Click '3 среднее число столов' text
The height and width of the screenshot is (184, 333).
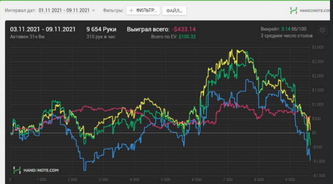[286, 36]
